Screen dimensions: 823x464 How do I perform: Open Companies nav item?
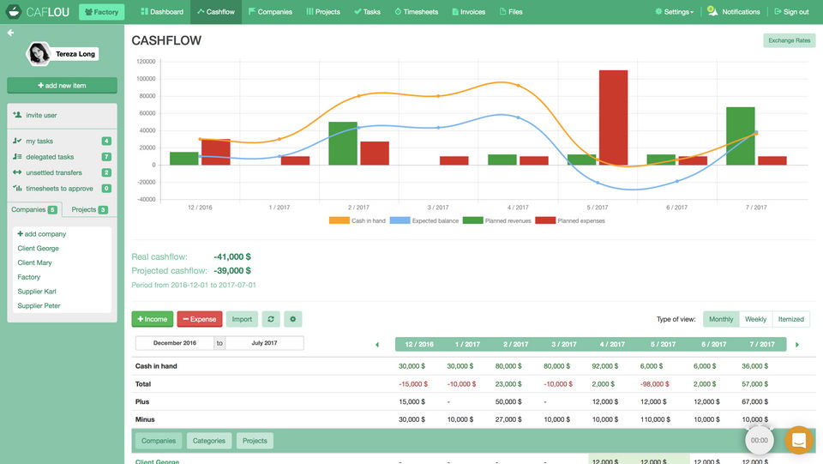pos(270,11)
